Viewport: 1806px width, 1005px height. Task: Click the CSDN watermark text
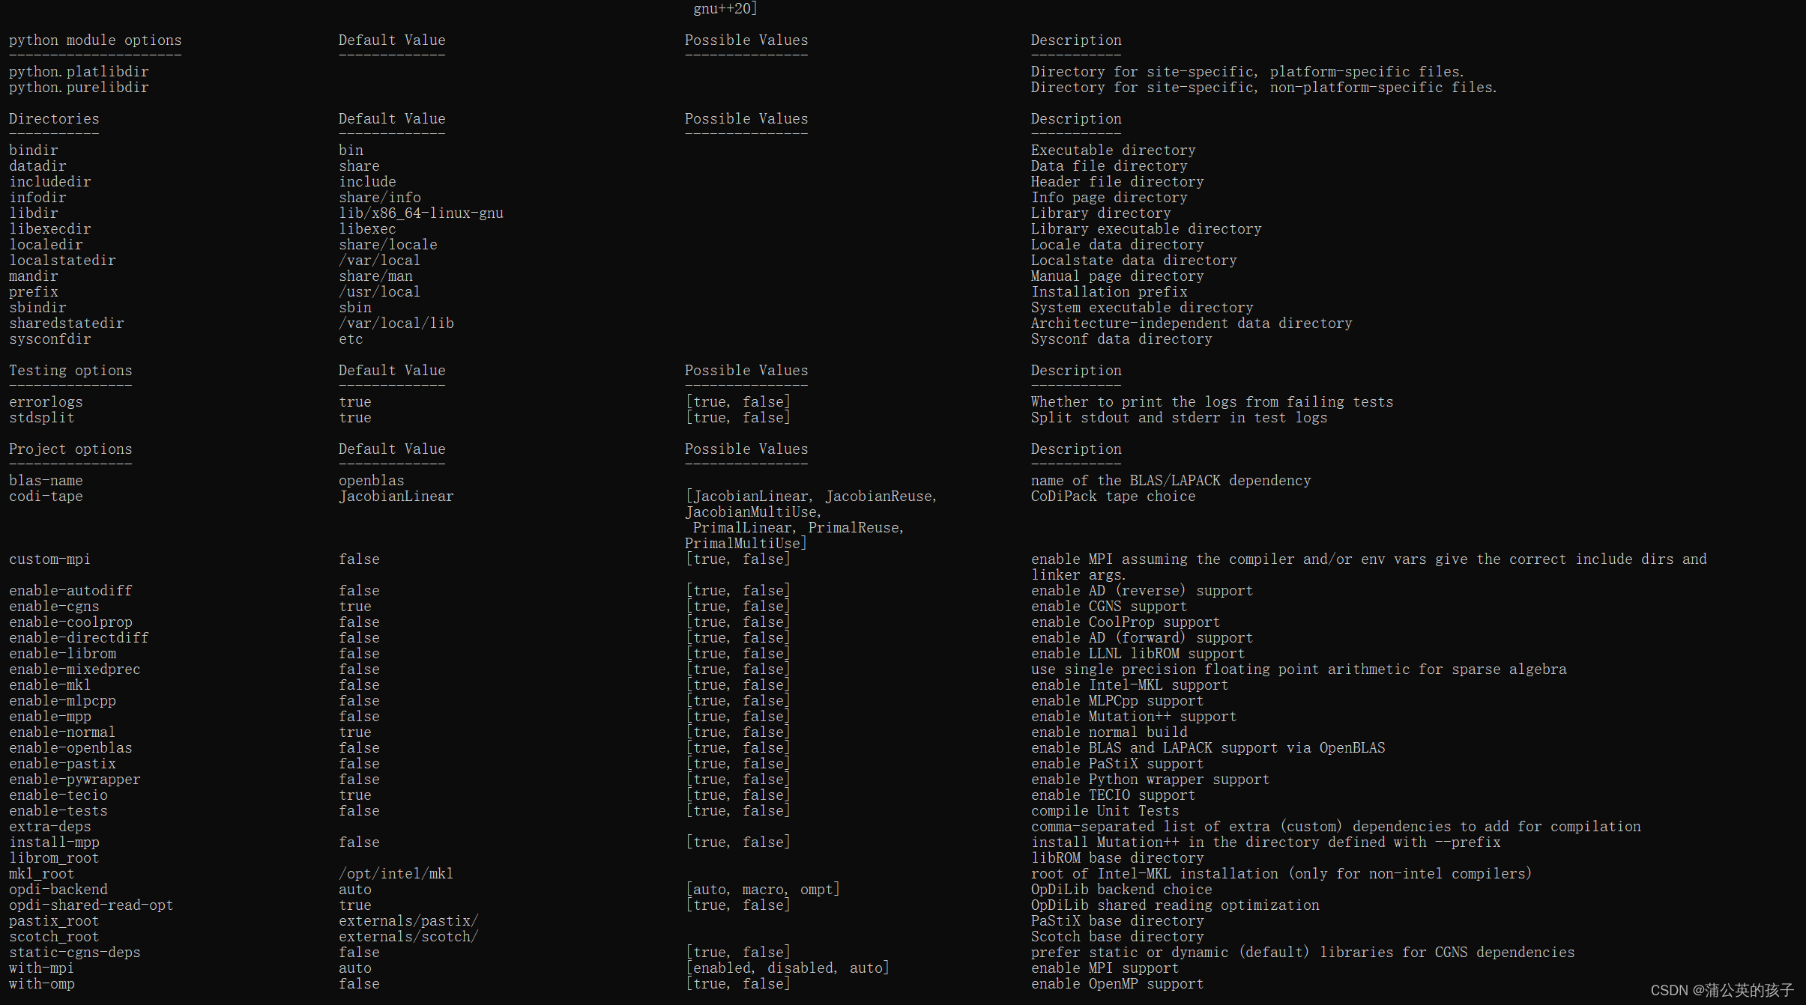tap(1721, 990)
